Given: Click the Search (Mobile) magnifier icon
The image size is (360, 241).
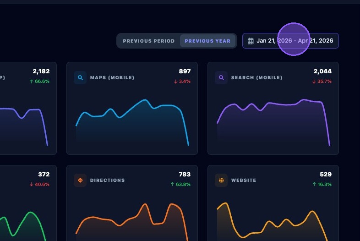Looking at the screenshot, I should [221, 77].
